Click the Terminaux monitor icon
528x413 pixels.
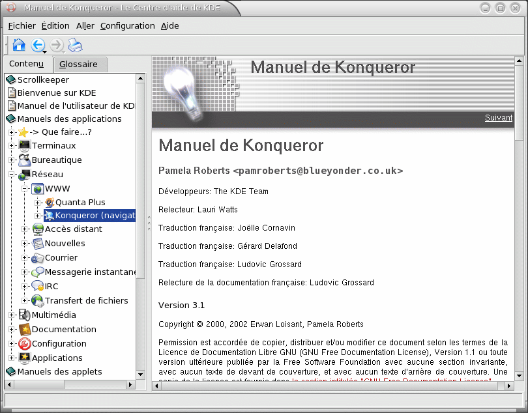(25, 146)
